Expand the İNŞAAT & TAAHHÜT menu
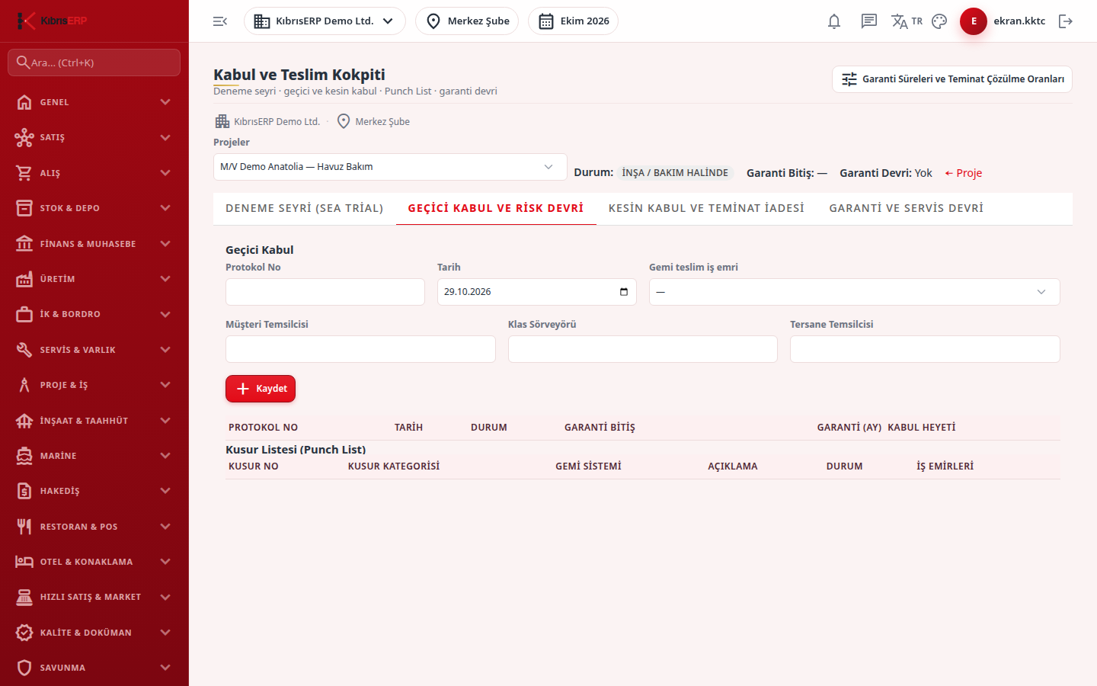This screenshot has width=1097, height=686. click(x=94, y=421)
